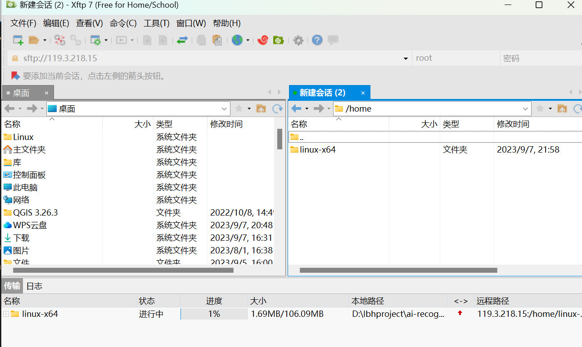This screenshot has height=347, width=582.
Task: Expand the globe icon dropdown arrow
Action: pyautogui.click(x=248, y=40)
